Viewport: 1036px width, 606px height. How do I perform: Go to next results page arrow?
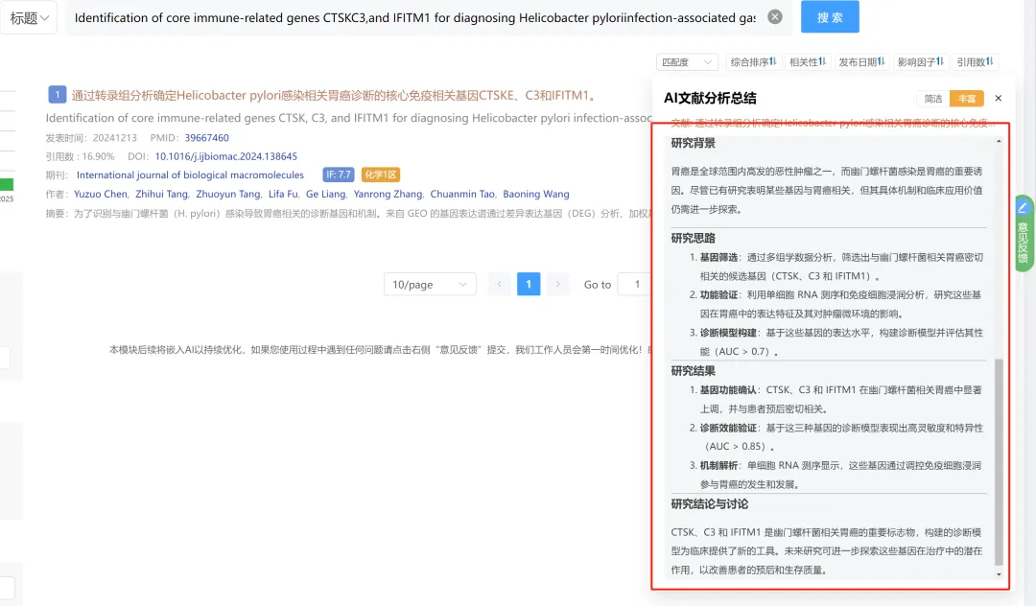[557, 285]
